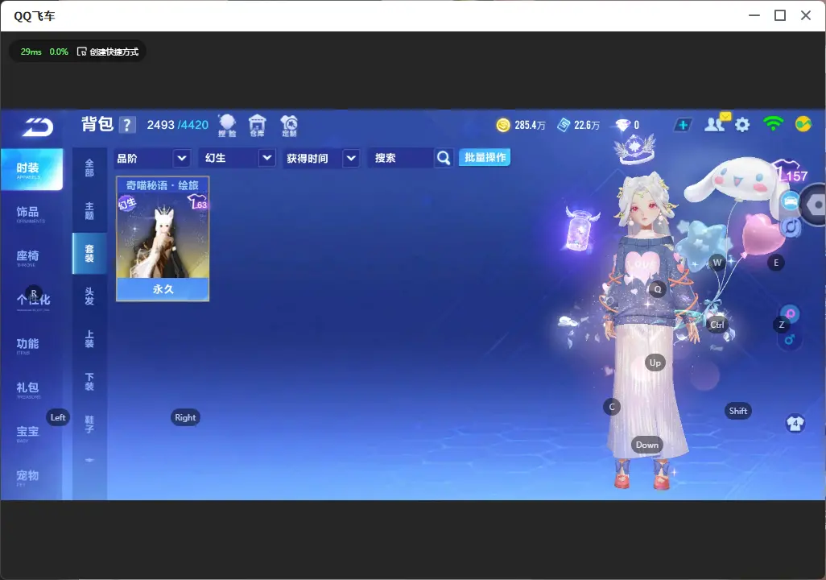Click the 永久 permanent label on suit card
The height and width of the screenshot is (580, 826).
click(x=163, y=289)
